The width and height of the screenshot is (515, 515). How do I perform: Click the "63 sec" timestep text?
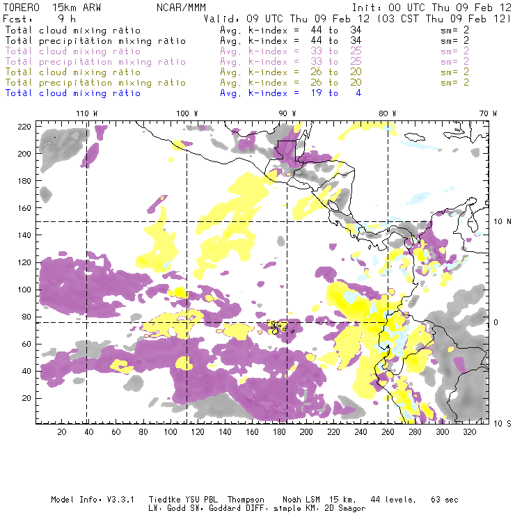click(445, 500)
